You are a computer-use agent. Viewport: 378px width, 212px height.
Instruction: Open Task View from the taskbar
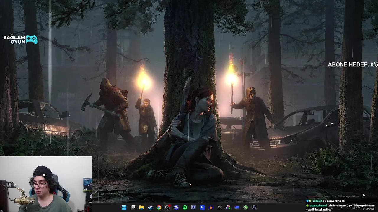coord(133,207)
